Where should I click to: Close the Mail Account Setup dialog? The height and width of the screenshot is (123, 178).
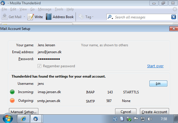(174, 29)
